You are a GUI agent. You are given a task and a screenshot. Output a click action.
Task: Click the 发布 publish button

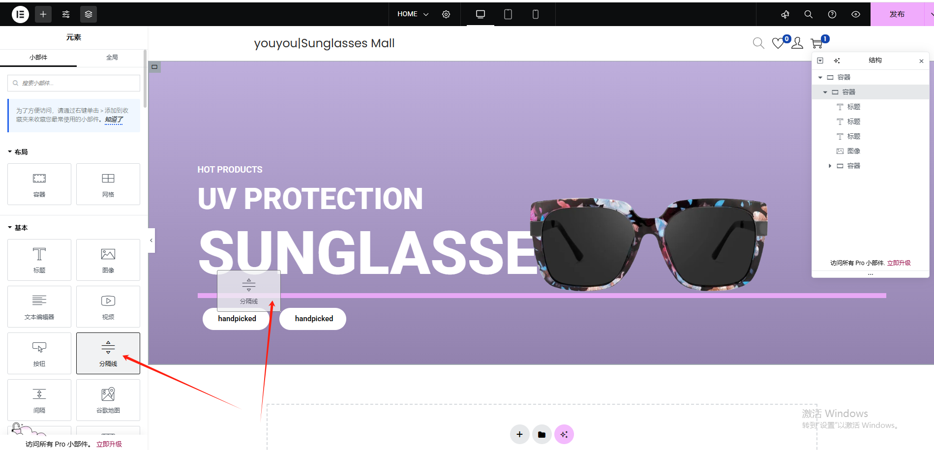coord(897,14)
